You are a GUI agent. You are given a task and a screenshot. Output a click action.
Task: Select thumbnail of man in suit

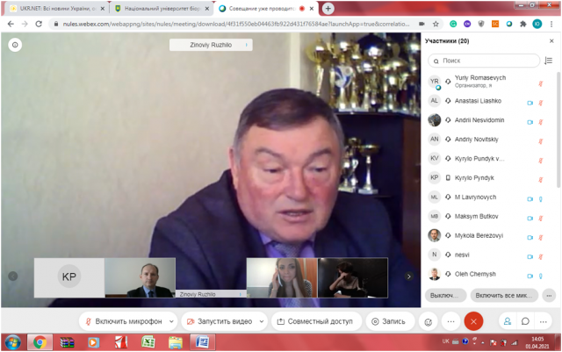pos(140,277)
